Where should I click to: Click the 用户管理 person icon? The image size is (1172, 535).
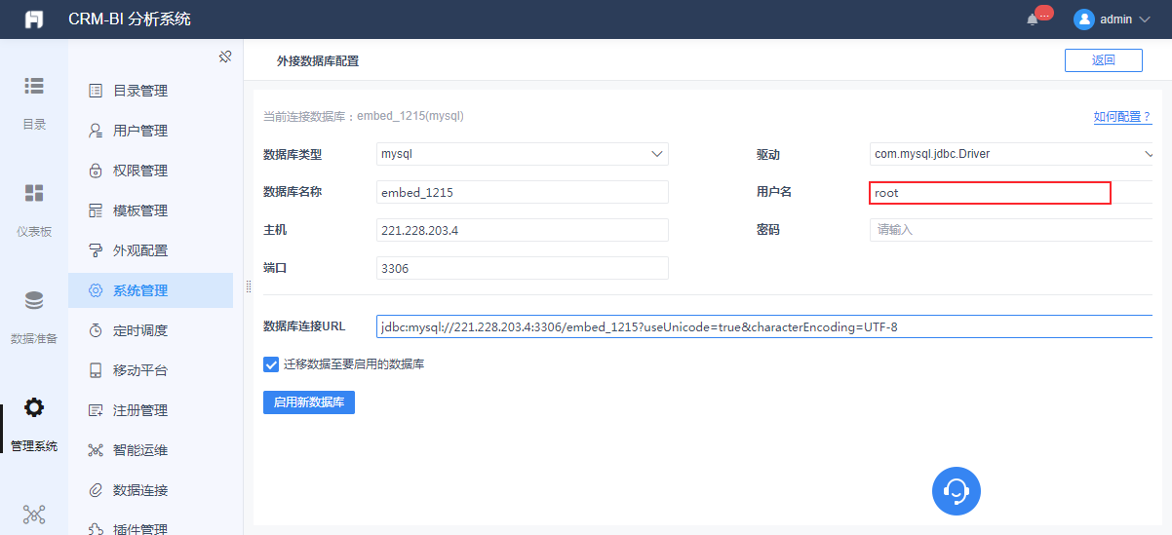click(x=96, y=131)
